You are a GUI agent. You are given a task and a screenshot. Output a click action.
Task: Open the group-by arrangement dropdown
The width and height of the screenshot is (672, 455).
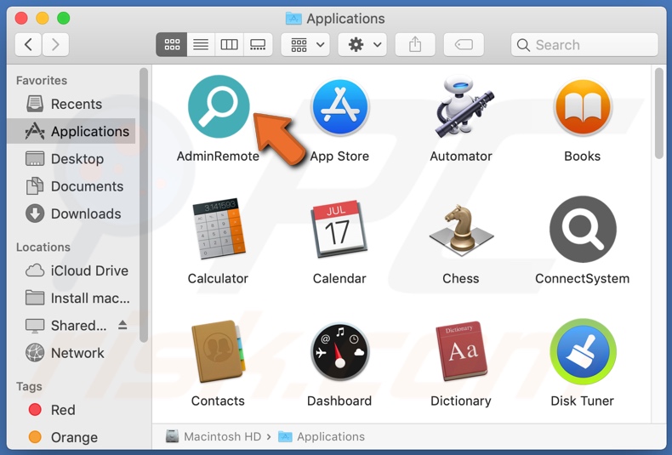(x=307, y=45)
